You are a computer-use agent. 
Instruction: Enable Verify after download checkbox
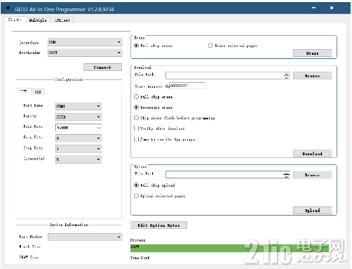coord(159,129)
